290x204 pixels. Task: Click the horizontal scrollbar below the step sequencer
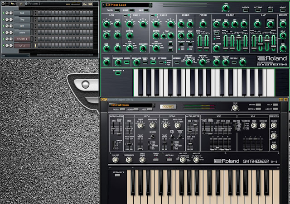(x=65, y=55)
